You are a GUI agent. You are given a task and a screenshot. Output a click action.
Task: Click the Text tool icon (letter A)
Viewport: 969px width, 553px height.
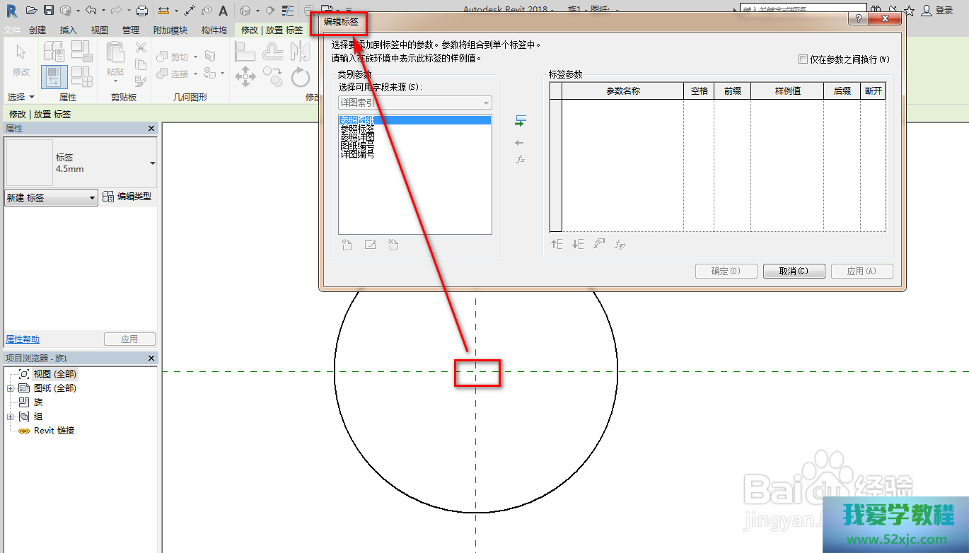pos(223,11)
